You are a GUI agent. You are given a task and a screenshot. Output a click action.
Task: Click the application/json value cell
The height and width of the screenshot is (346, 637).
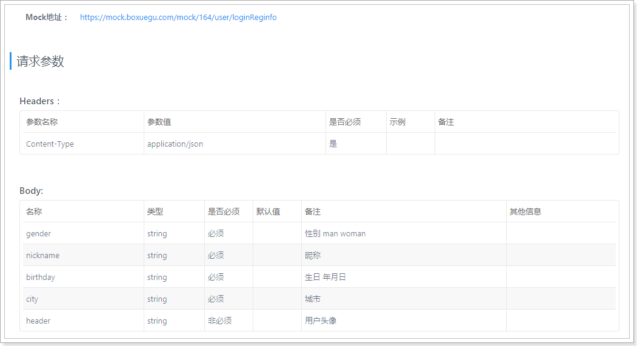175,144
